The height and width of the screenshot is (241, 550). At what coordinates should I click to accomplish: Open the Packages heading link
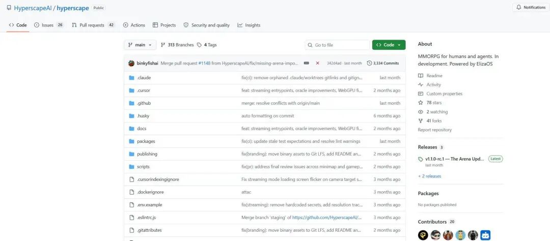pos(428,193)
